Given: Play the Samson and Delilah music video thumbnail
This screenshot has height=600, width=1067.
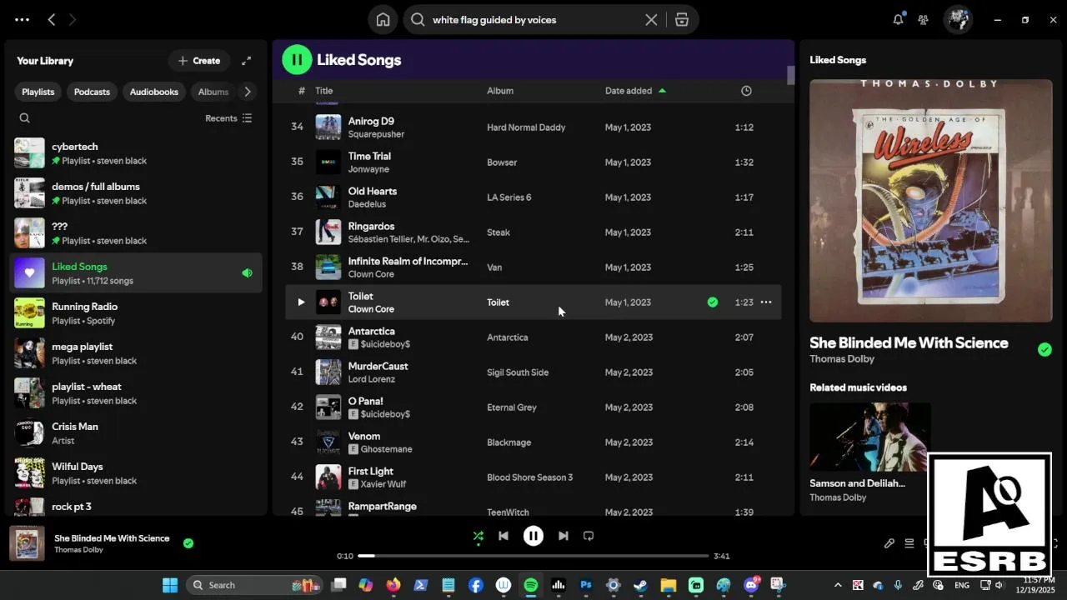Looking at the screenshot, I should [870, 437].
